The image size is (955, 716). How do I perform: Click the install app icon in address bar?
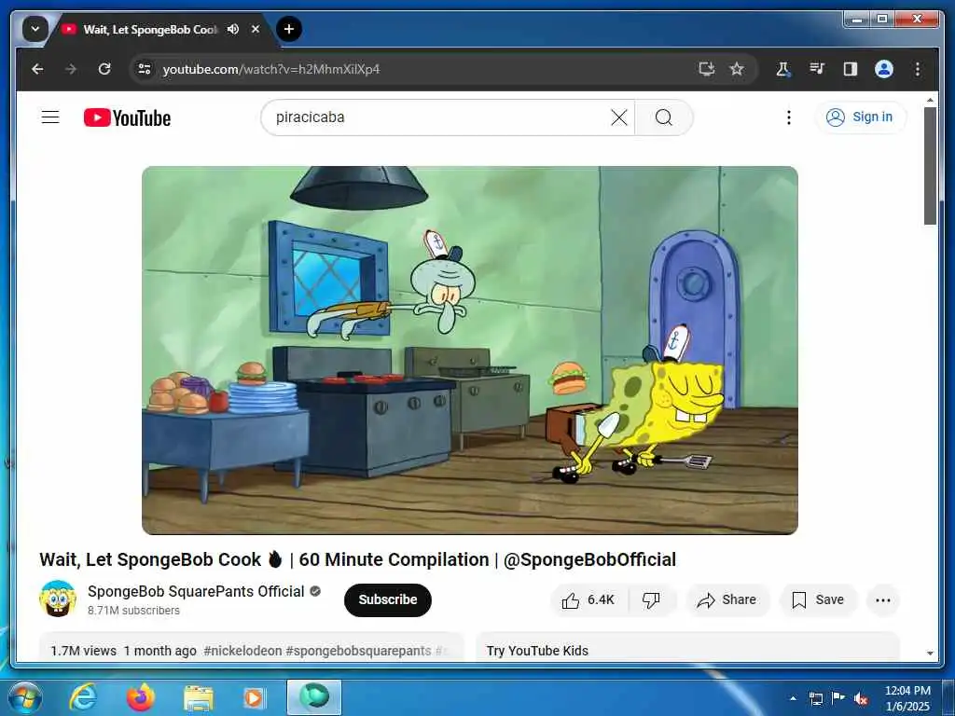[706, 69]
